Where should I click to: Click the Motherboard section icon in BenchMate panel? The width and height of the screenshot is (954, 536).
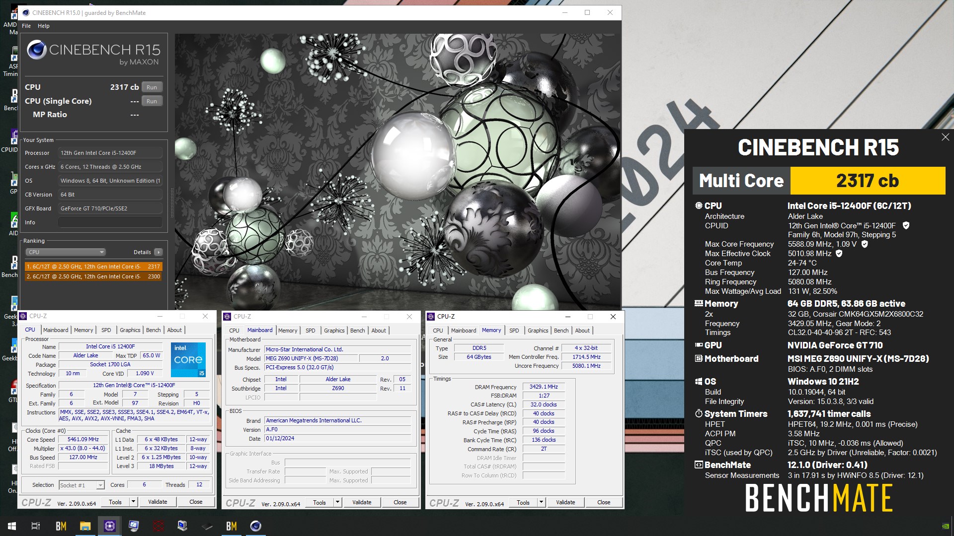(x=699, y=358)
